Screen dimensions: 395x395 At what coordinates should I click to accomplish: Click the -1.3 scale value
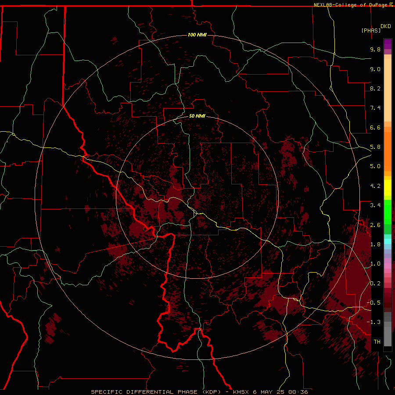373,322
